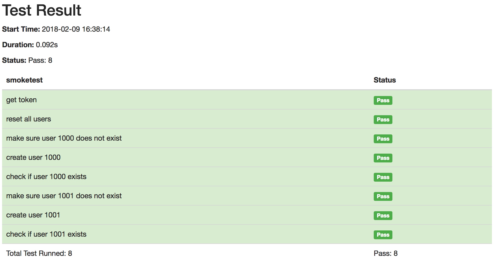Click Pass badge for check if user 1000 exists
494x260 pixels.
coord(383,177)
